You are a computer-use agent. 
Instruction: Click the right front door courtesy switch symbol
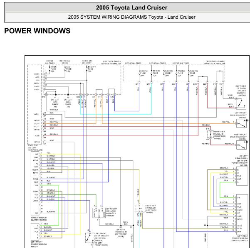[x=242, y=145]
